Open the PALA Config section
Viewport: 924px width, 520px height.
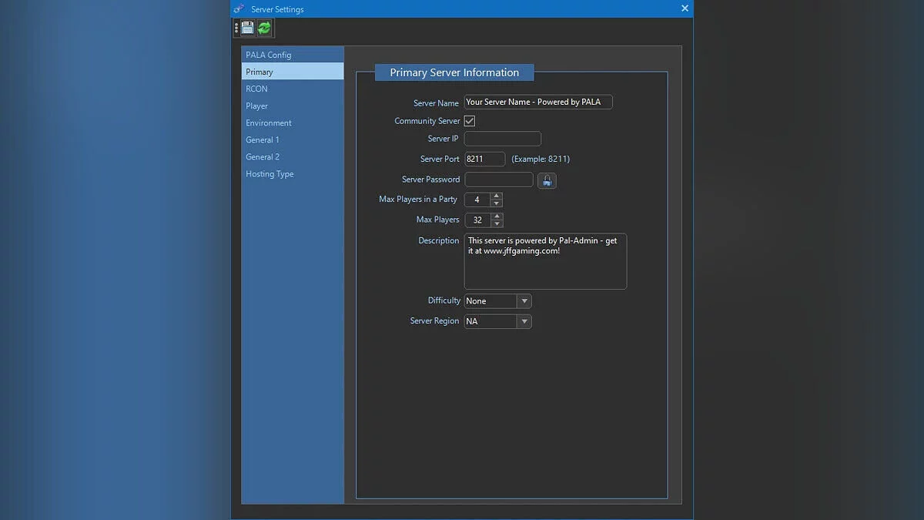pos(269,55)
